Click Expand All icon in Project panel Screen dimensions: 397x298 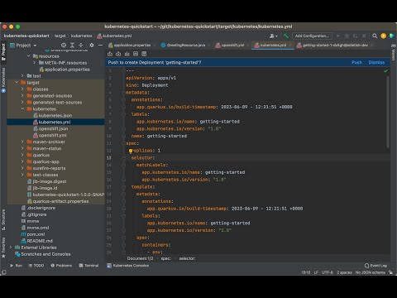pos(72,45)
